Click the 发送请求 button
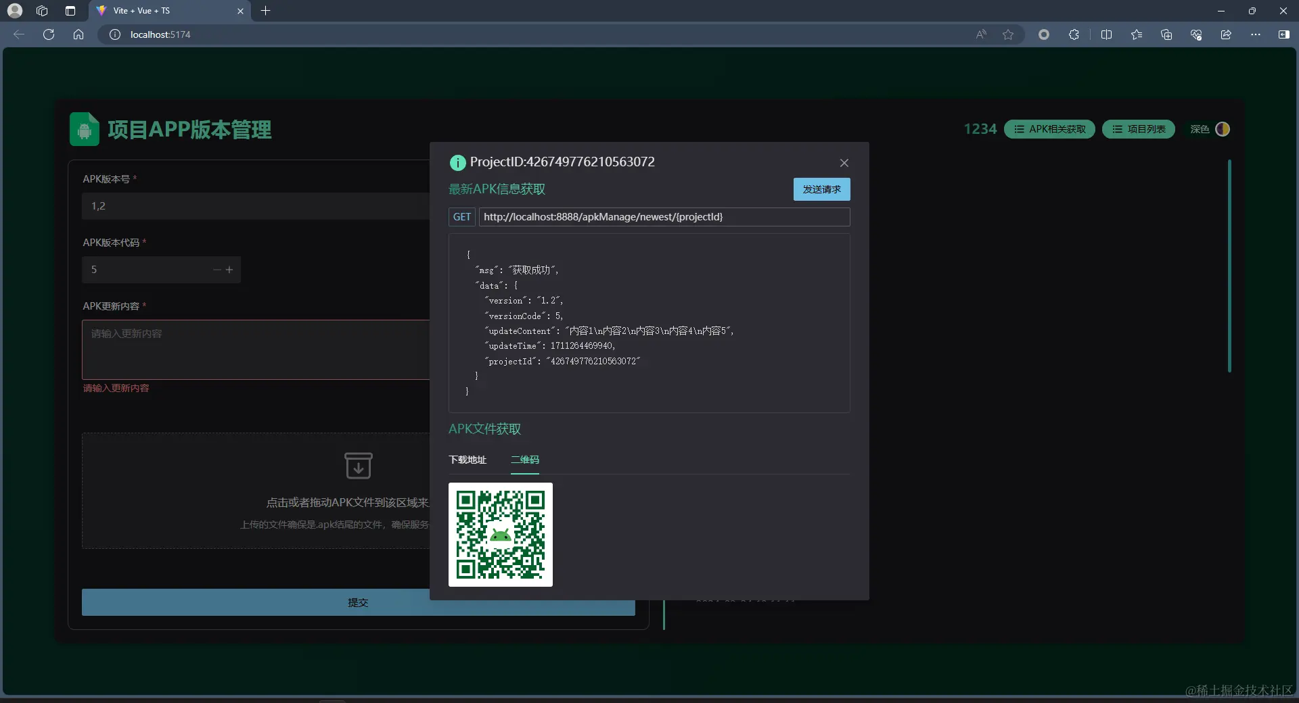This screenshot has width=1299, height=703. [x=821, y=189]
